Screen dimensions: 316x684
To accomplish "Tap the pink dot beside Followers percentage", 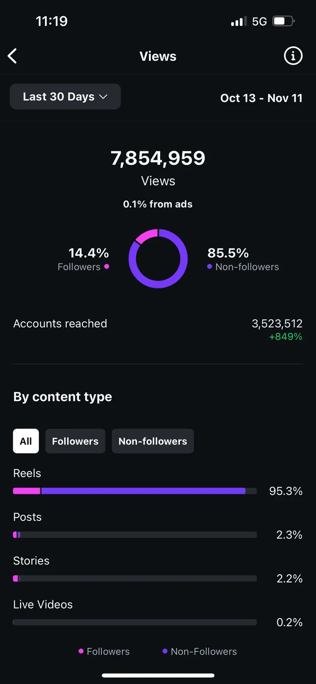I will (x=107, y=267).
